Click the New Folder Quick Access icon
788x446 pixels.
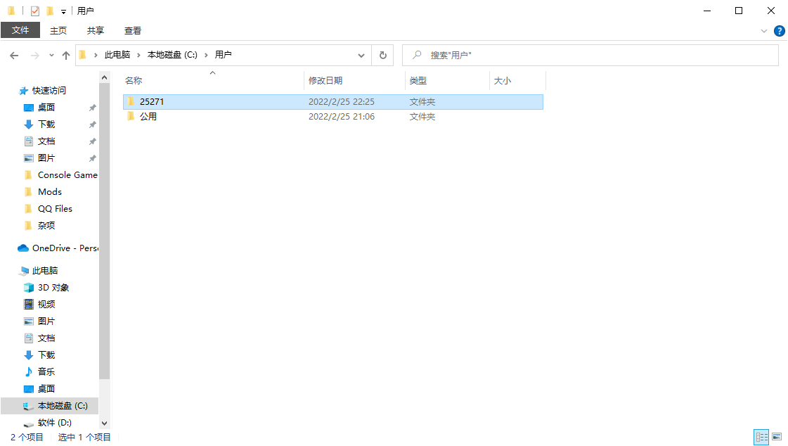tap(49, 10)
